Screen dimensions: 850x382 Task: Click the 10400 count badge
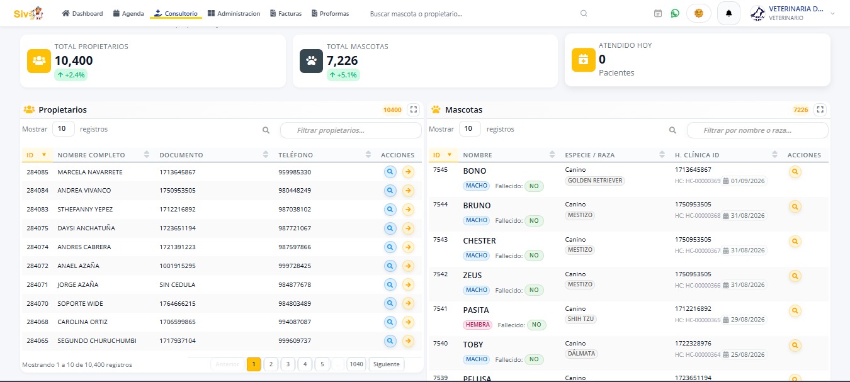(x=392, y=110)
